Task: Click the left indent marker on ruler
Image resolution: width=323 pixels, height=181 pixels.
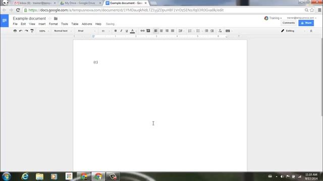Action: pyautogui.click(x=93, y=36)
